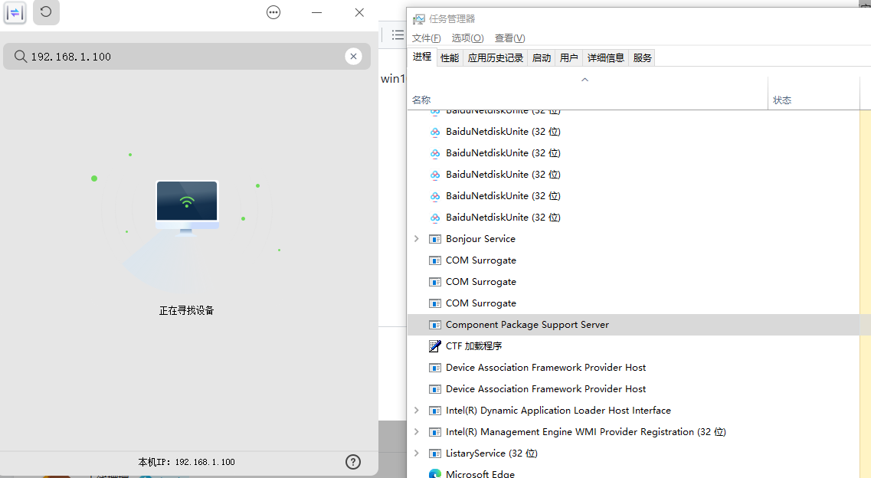This screenshot has height=478, width=871.
Task: Select the Component Package Support Server row
Action: 634,325
